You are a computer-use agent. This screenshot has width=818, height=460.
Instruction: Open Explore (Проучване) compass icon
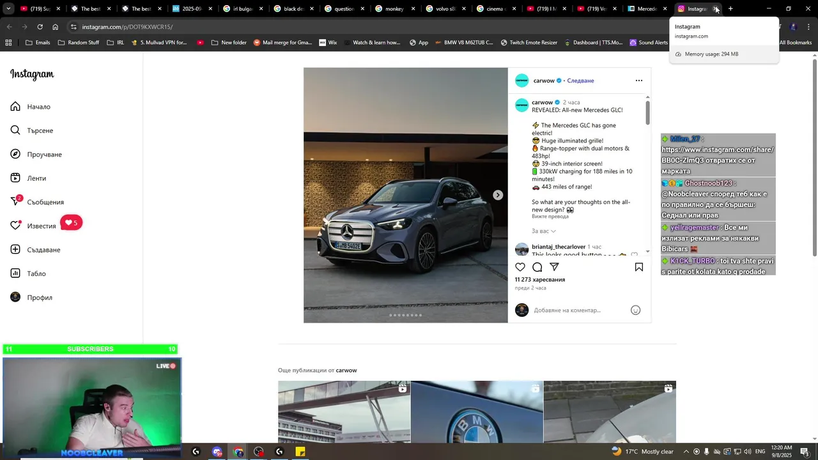point(15,154)
